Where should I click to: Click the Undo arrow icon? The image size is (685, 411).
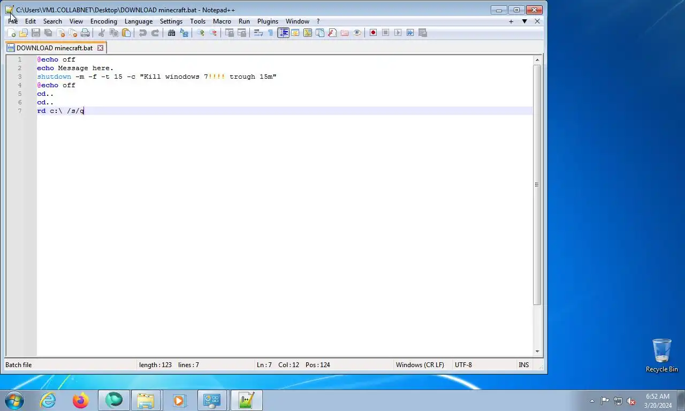[143, 33]
